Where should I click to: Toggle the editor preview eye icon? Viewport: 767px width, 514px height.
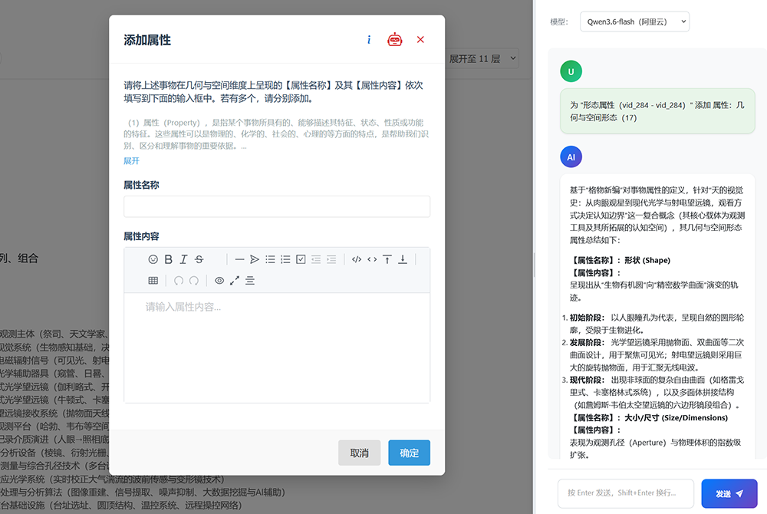point(219,281)
